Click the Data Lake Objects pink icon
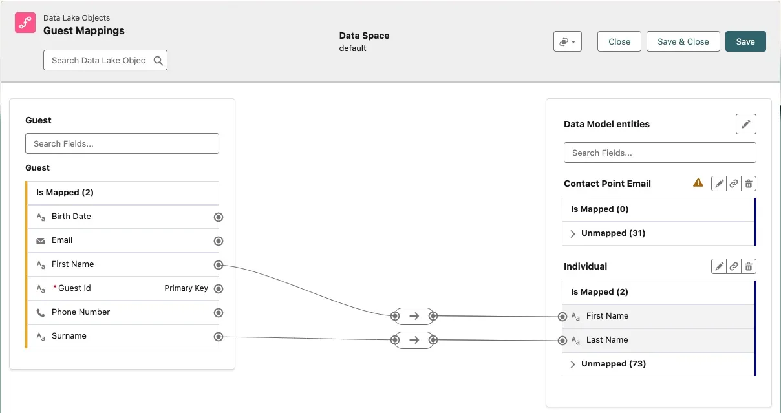This screenshot has height=413, width=781. (x=25, y=23)
